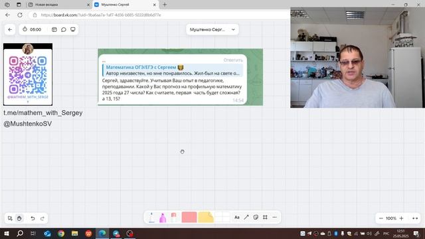
Task: Pick the yellow sticky note
Action: 206,217
